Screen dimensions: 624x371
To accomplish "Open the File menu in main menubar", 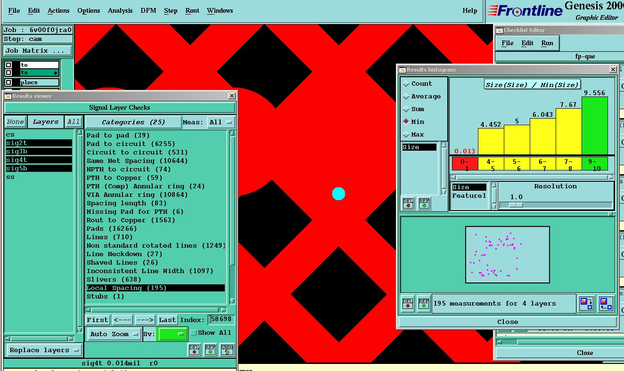I will click(14, 10).
